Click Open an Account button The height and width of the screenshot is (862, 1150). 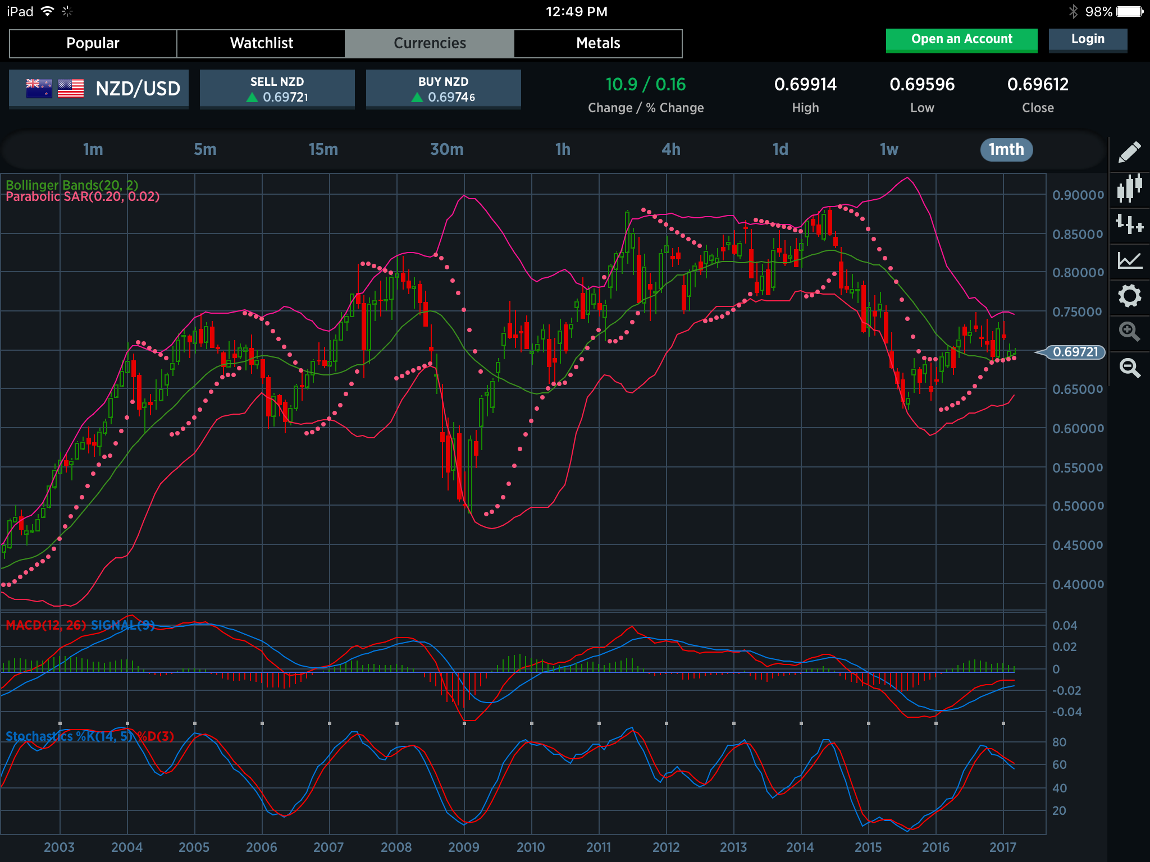962,40
